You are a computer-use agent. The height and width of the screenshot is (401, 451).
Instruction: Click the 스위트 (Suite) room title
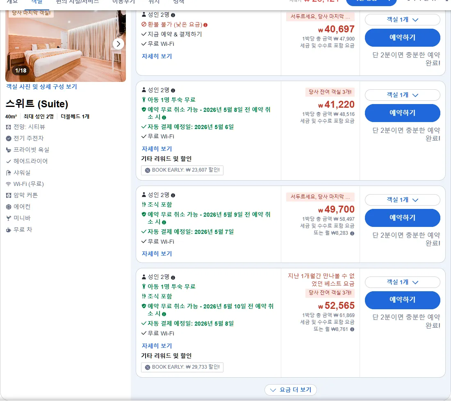(37, 104)
